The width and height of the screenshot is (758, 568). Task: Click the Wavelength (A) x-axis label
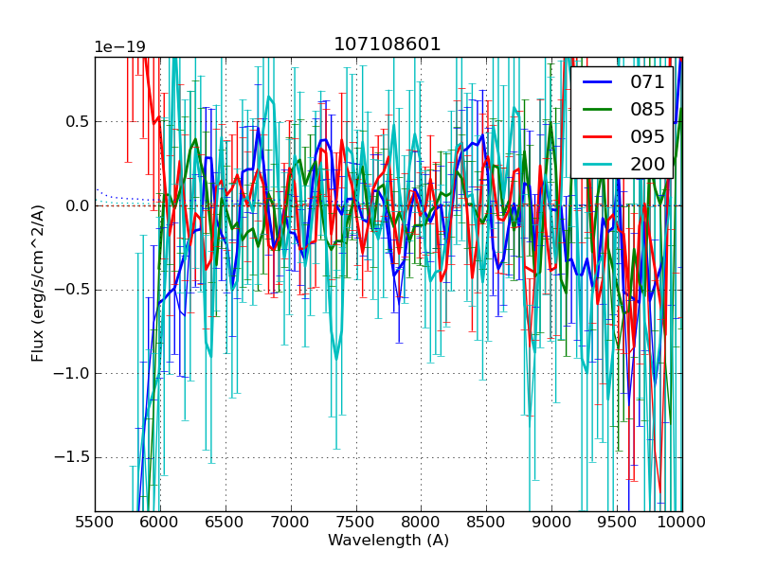[388, 541]
